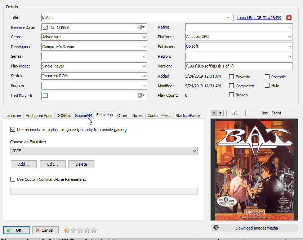Mark game as Portable
This screenshot has width=303, height=240.
[x=267, y=77]
